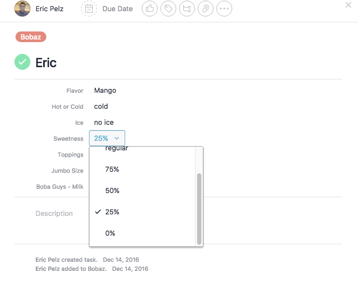Image resolution: width=358 pixels, height=281 pixels.
Task: Click the dropdown list scrollbar
Action: [199, 209]
